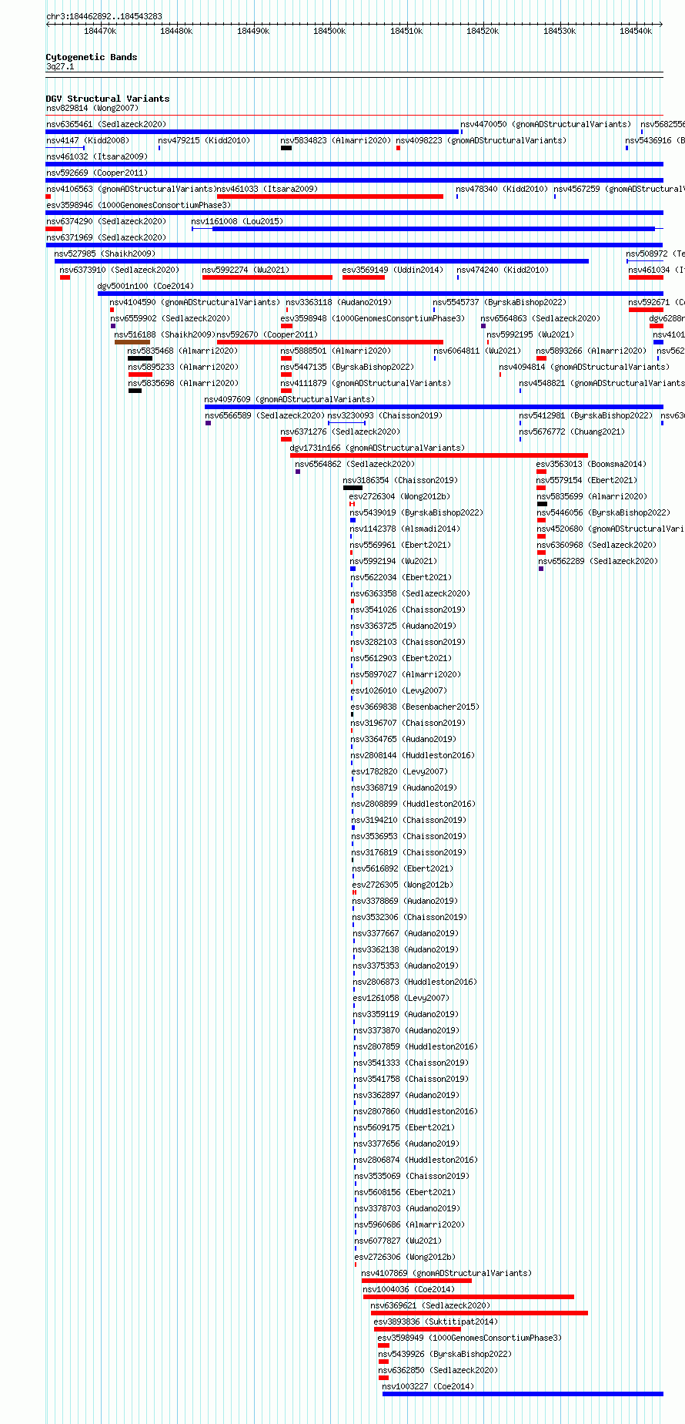
Task: Click the nsv5579154 (Ebert2021) label
Action: pos(587,480)
